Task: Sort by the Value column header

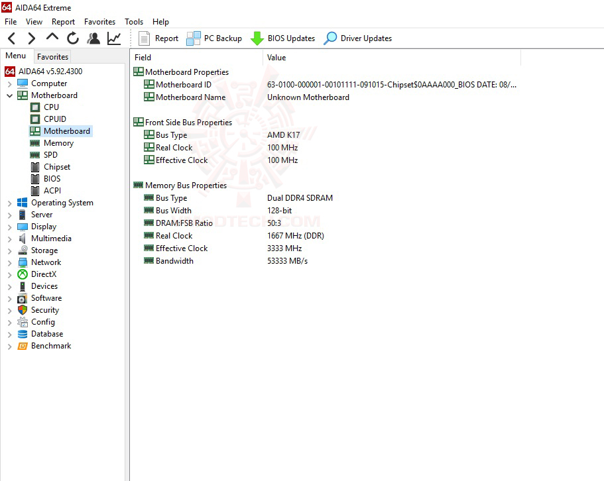Action: coord(392,58)
